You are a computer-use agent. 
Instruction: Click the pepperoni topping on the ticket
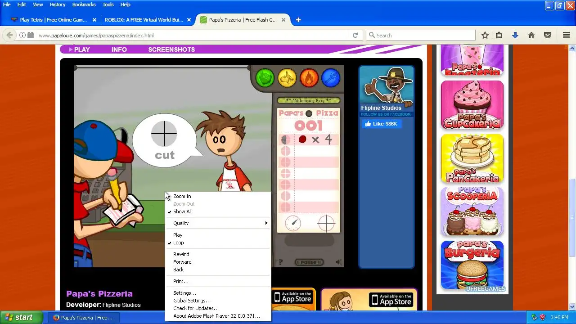[302, 139]
